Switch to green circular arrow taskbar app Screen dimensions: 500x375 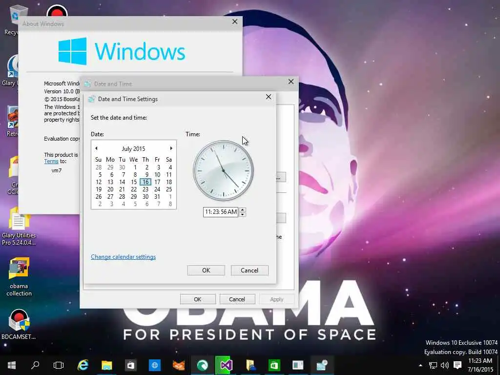[x=202, y=365]
